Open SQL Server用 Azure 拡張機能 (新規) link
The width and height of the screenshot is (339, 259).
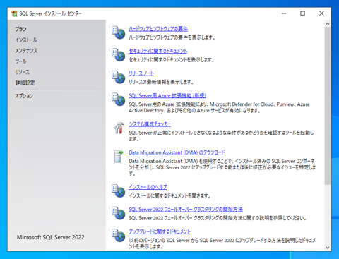[167, 95]
